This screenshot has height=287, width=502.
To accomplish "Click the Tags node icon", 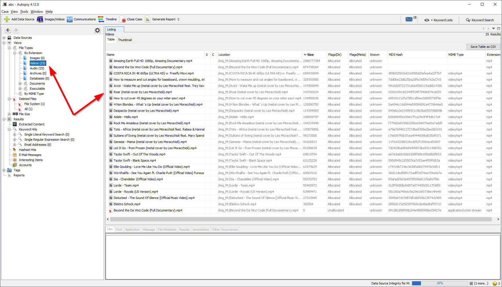I will click(x=9, y=170).
